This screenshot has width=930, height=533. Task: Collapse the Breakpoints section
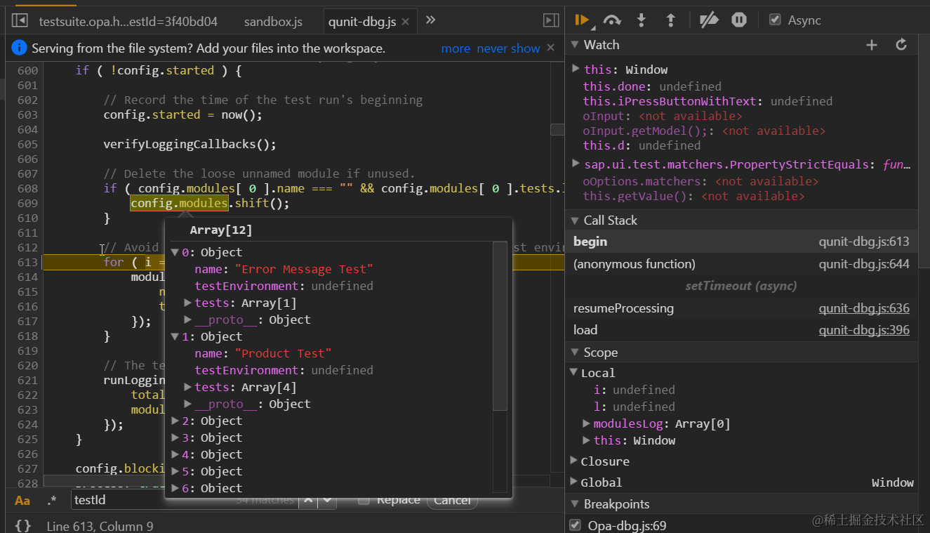(575, 504)
